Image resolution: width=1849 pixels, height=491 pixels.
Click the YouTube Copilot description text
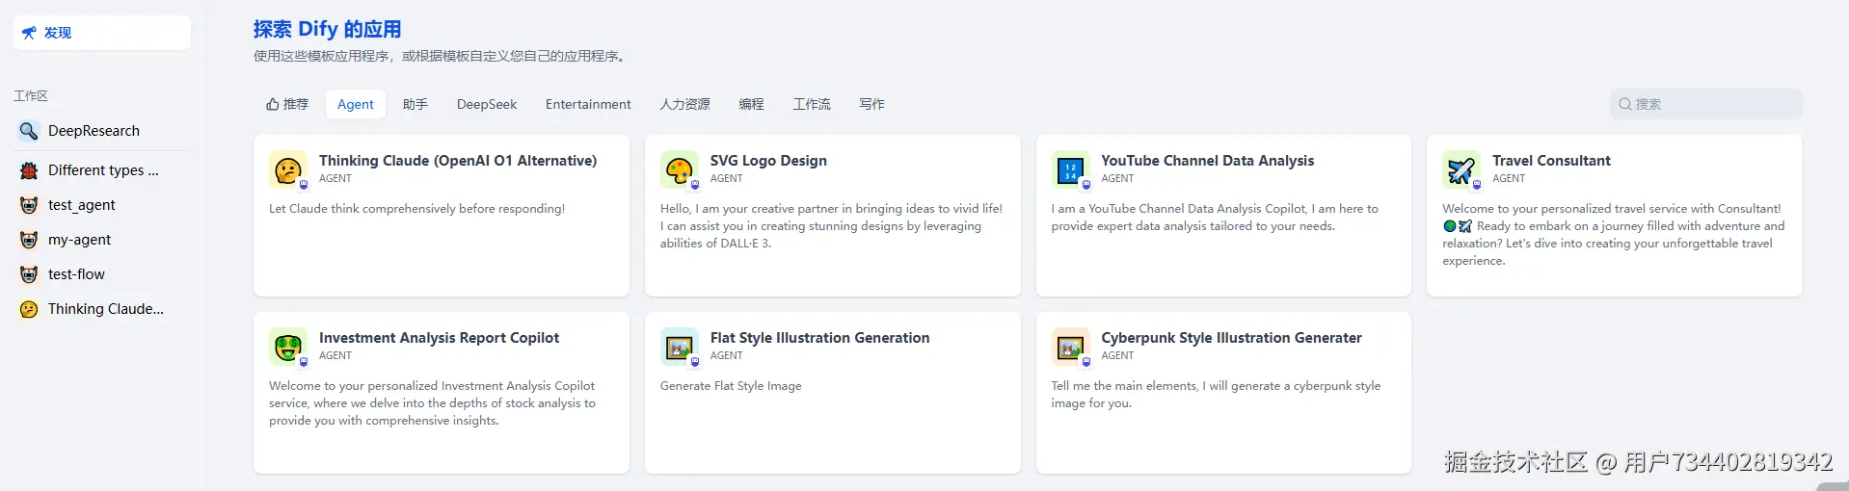coord(1215,218)
